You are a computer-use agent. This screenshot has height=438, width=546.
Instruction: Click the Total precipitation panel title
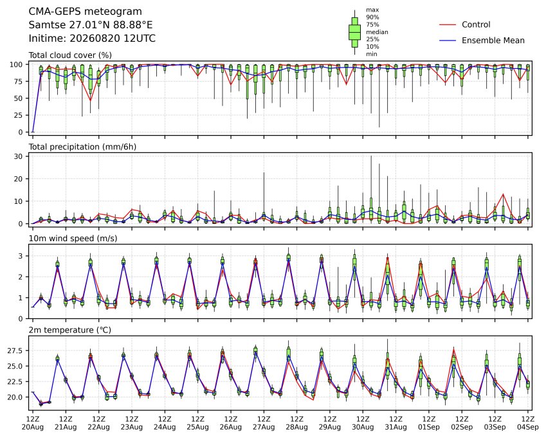(82, 147)
